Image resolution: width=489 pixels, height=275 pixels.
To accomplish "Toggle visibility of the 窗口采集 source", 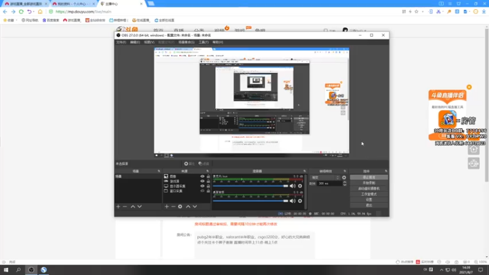I will pos(202,191).
